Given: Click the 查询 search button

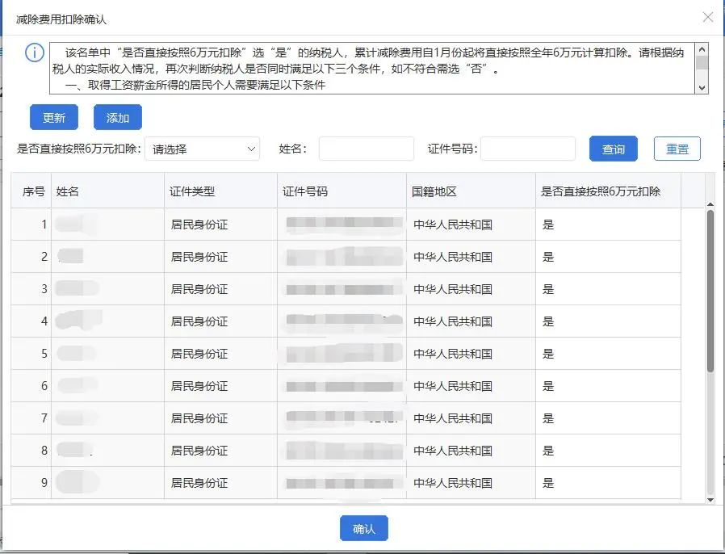Looking at the screenshot, I should 613,149.
